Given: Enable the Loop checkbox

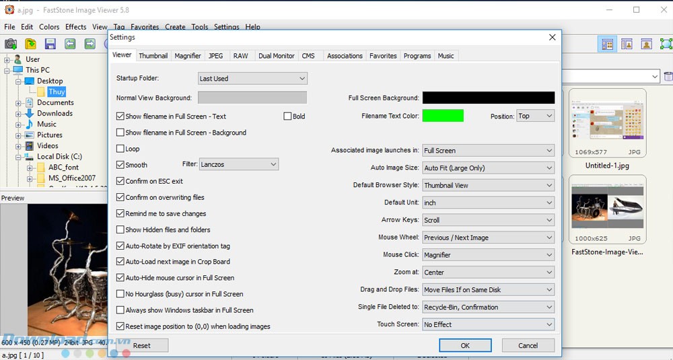Looking at the screenshot, I should 120,149.
